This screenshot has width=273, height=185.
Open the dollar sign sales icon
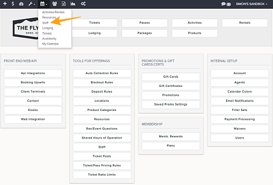point(13,4)
